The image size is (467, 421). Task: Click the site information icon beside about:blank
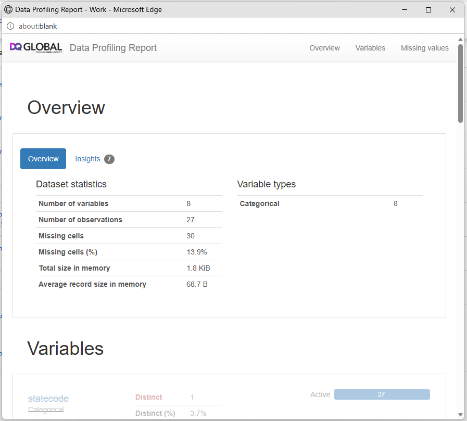point(10,26)
